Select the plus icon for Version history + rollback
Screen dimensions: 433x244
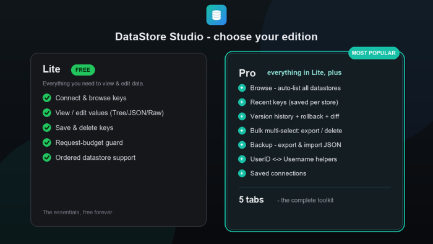tap(242, 116)
